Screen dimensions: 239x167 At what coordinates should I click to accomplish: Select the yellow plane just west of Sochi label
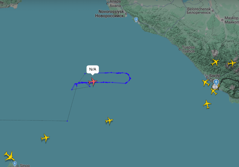pyautogui.click(x=206, y=83)
